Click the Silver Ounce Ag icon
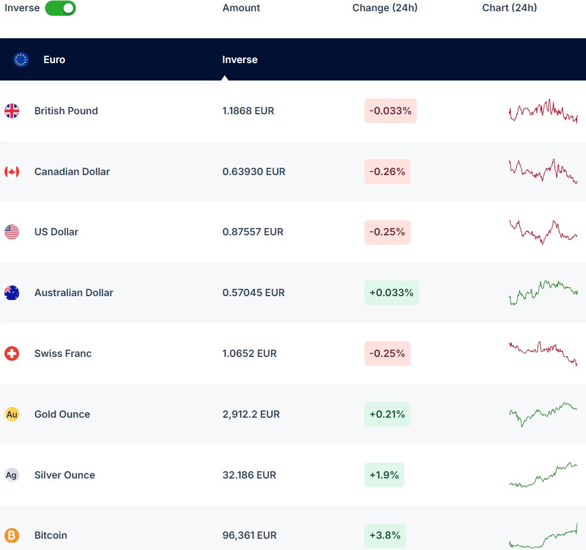This screenshot has height=550, width=586. tap(12, 475)
